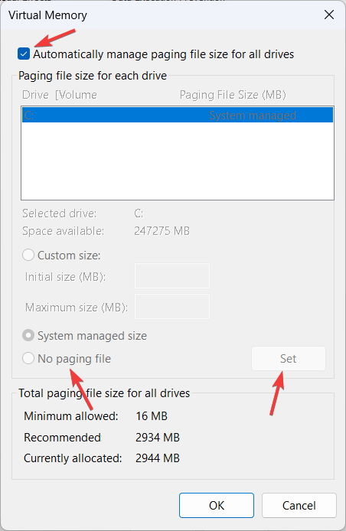Choose the System managed size option
This screenshot has height=531, width=346.
[x=28, y=336]
